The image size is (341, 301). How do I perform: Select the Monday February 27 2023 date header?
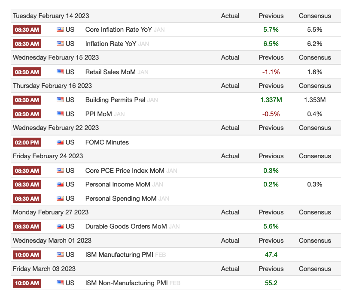(51, 212)
